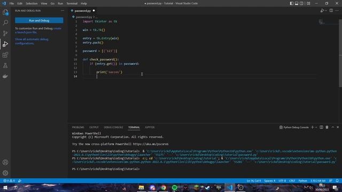Open the Docker whale view
This screenshot has width=342, height=192.
tap(5, 76)
